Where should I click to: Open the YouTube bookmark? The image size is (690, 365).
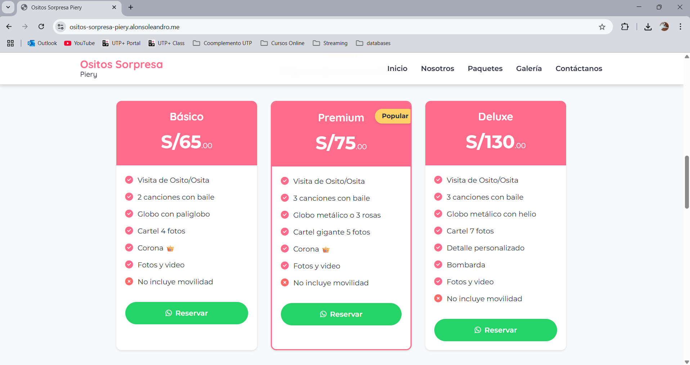pos(80,43)
